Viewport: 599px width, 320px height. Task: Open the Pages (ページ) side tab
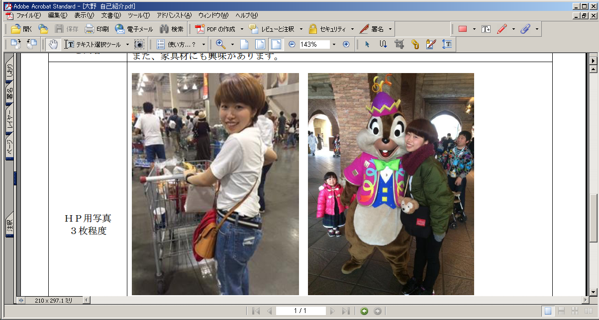(x=9, y=147)
